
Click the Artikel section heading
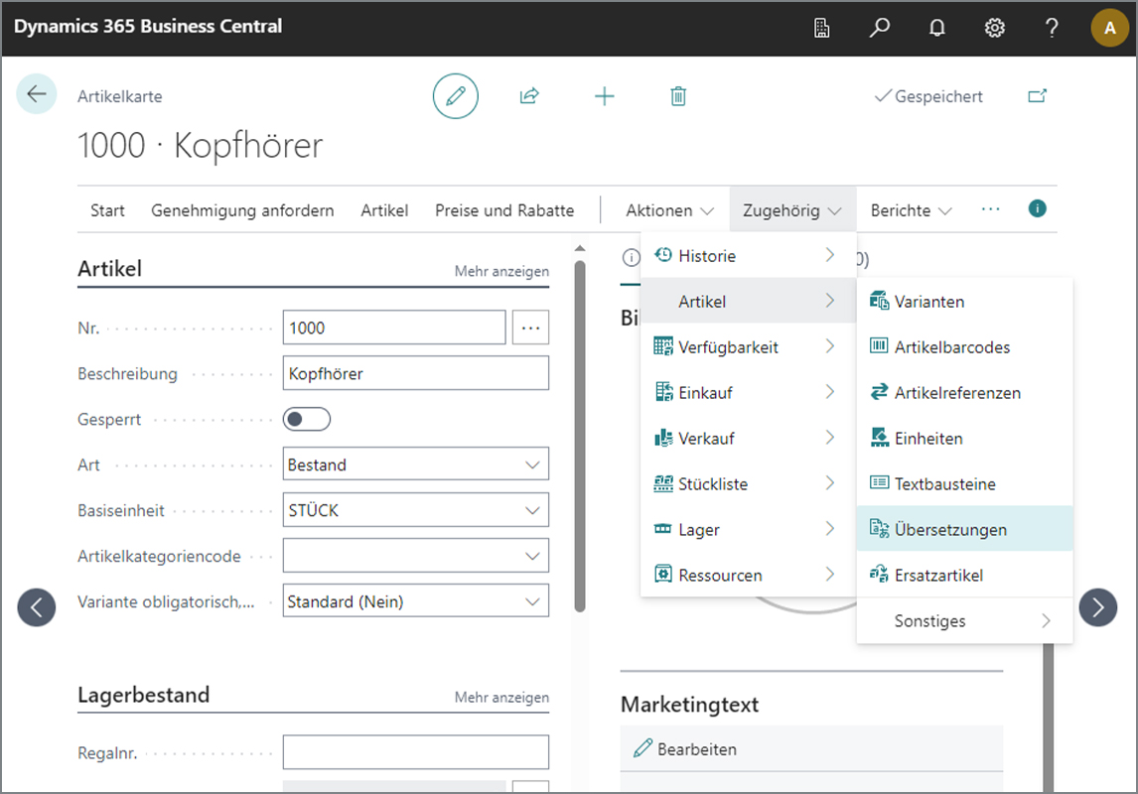pos(110,268)
